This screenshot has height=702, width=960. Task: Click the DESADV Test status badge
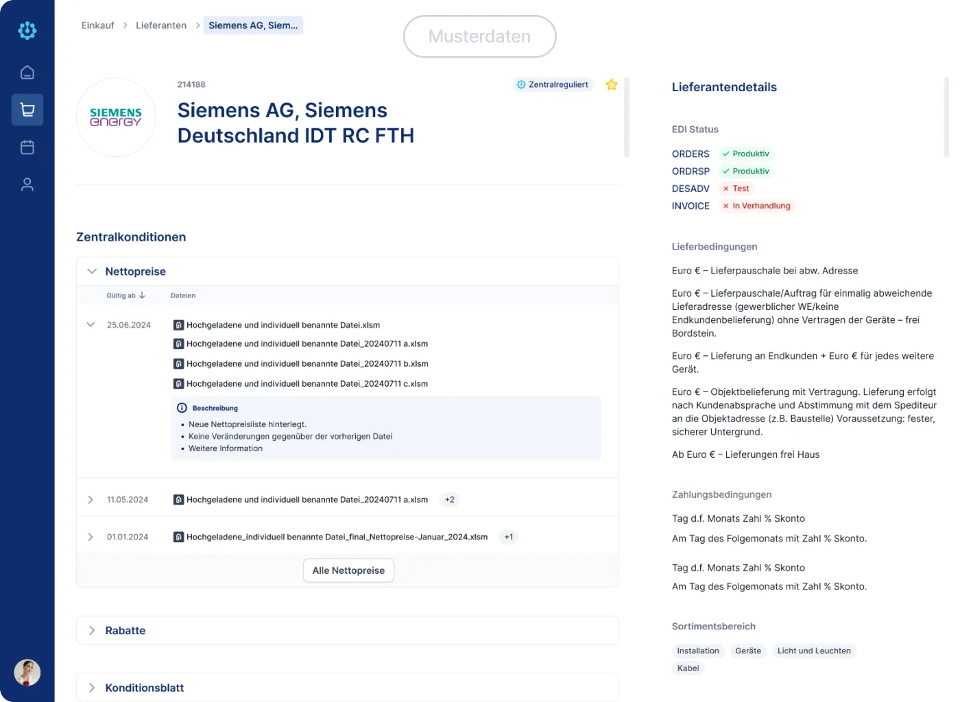click(x=736, y=189)
